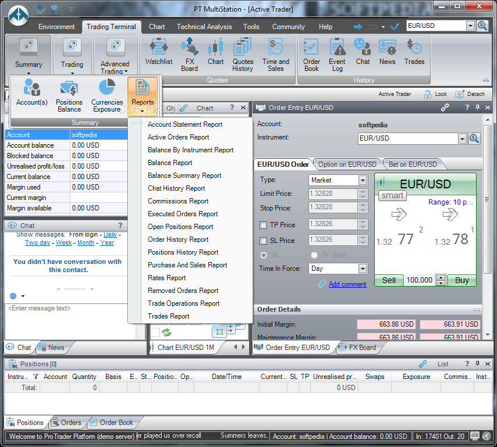Collapse the ribbon with the up arrow

click(485, 80)
